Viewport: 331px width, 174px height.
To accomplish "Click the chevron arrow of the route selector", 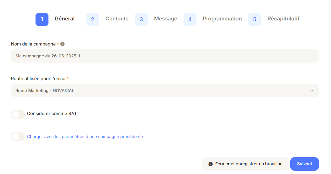I will (x=312, y=90).
